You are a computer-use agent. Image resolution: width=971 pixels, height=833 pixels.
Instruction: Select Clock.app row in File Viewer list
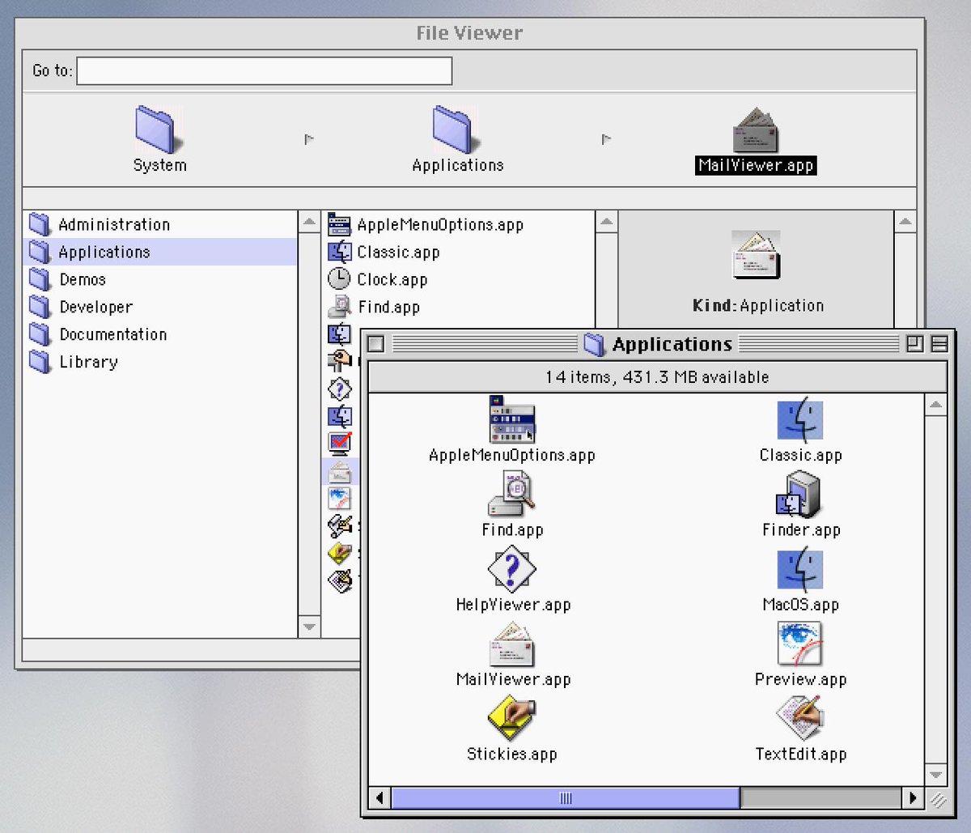tap(459, 280)
